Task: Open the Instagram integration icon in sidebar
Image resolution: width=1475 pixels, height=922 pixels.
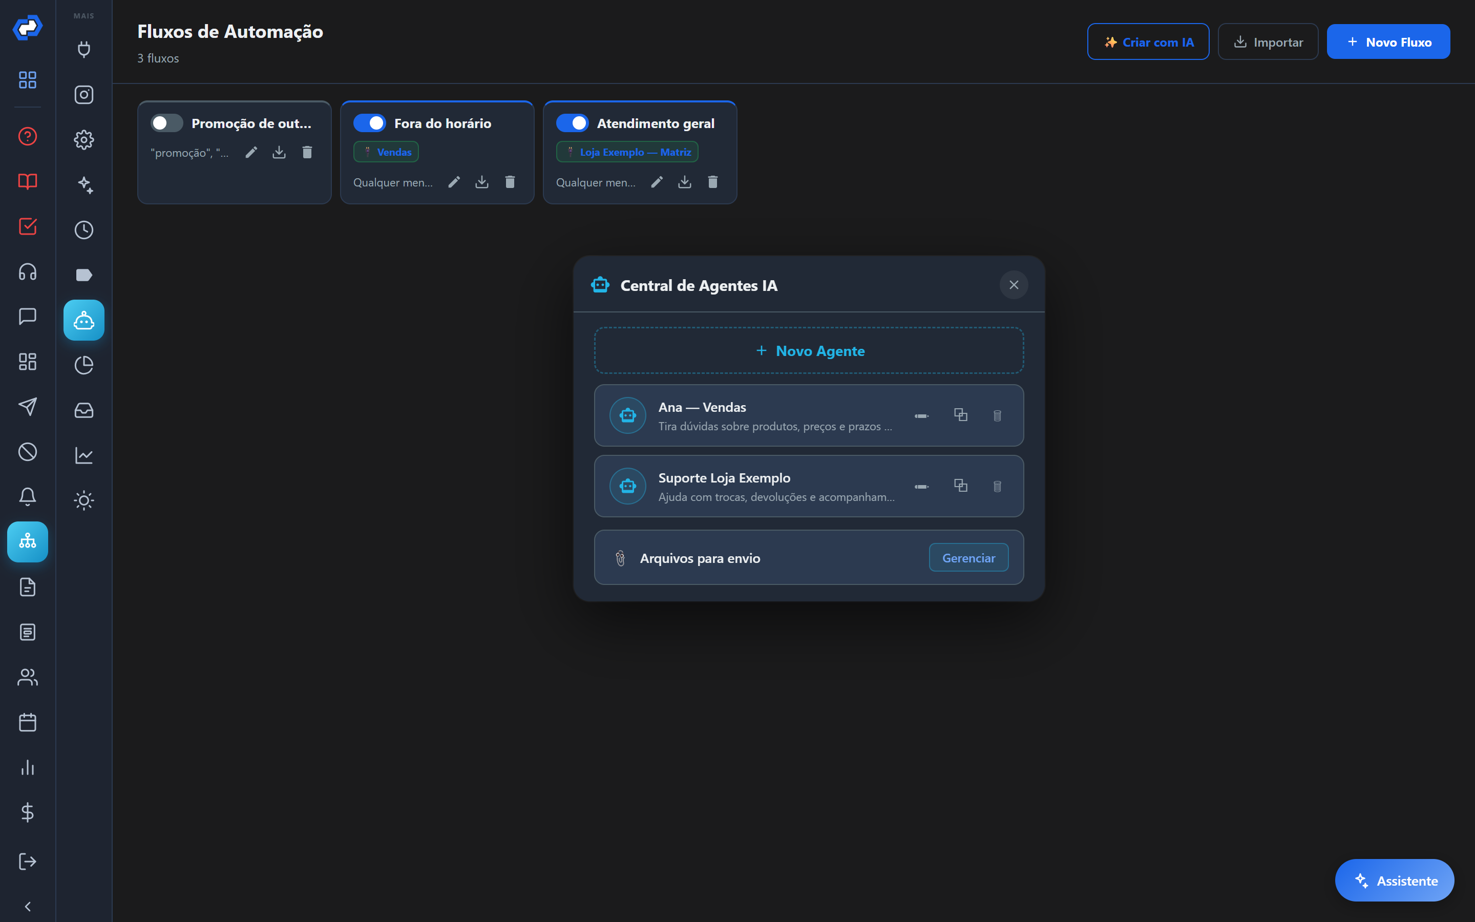Action: pyautogui.click(x=84, y=95)
